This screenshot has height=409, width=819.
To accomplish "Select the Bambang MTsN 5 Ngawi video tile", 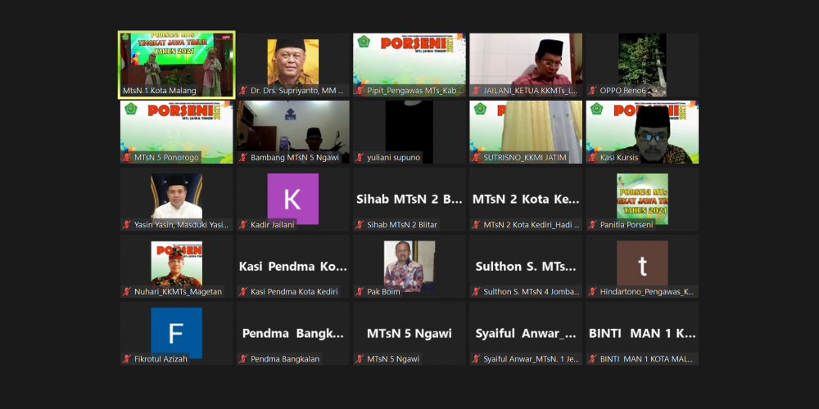I will [x=293, y=132].
